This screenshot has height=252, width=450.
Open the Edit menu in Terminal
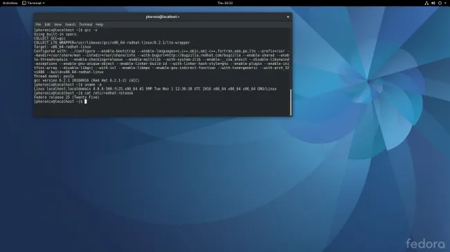click(47, 24)
